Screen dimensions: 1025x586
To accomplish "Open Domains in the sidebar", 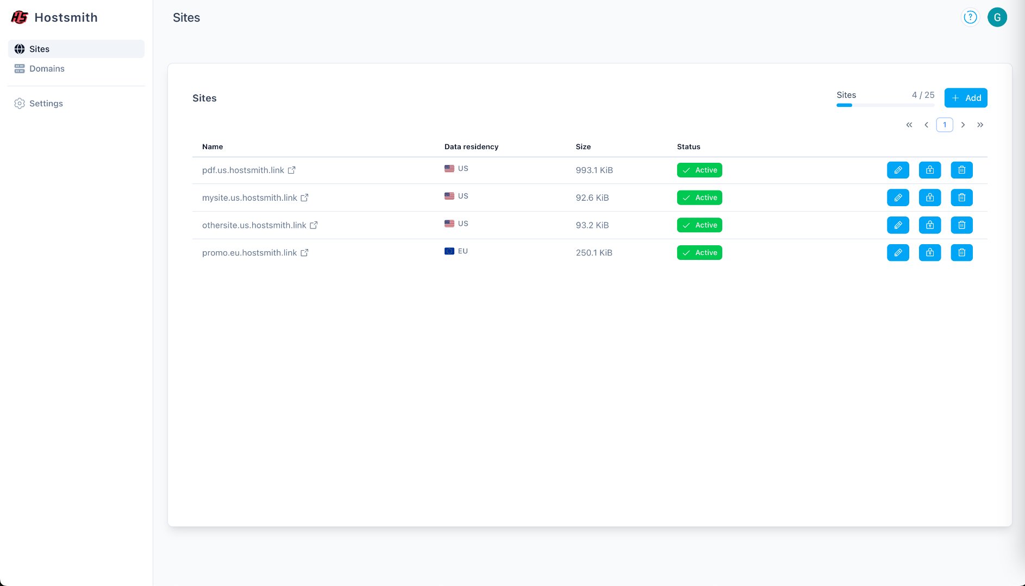I will click(x=76, y=68).
